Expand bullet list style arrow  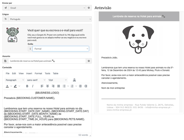coord(68,86)
